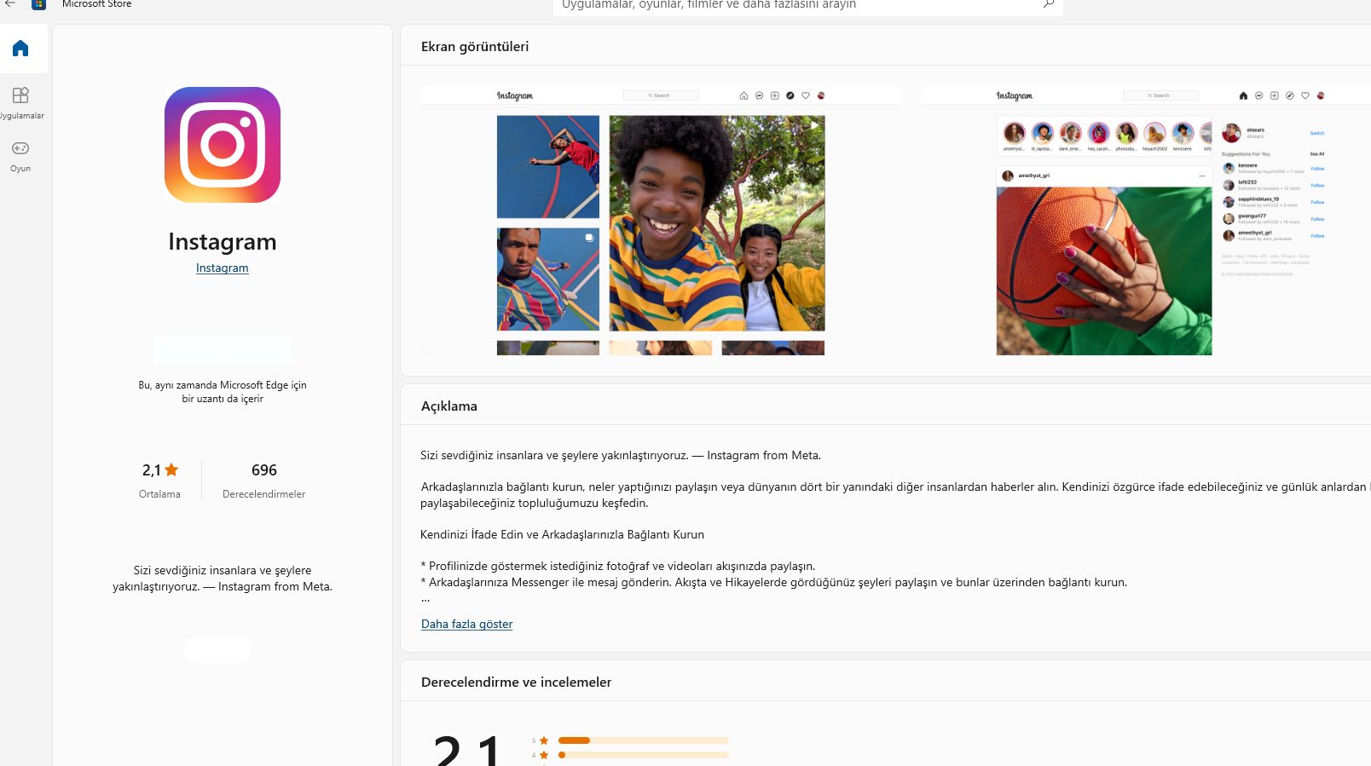Open the second screenshot showing the basketball
The width and height of the screenshot is (1371, 766).
(1145, 221)
